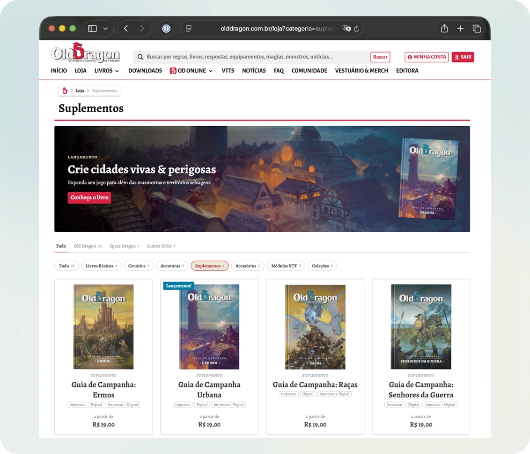Expand the OD Online dropdown menu

[x=191, y=70]
